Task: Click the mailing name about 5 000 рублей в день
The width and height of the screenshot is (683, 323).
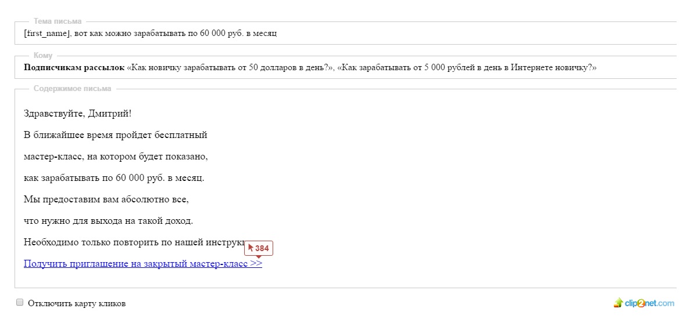Action: (467, 68)
